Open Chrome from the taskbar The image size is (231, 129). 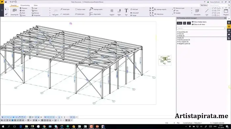[x=44, y=126]
